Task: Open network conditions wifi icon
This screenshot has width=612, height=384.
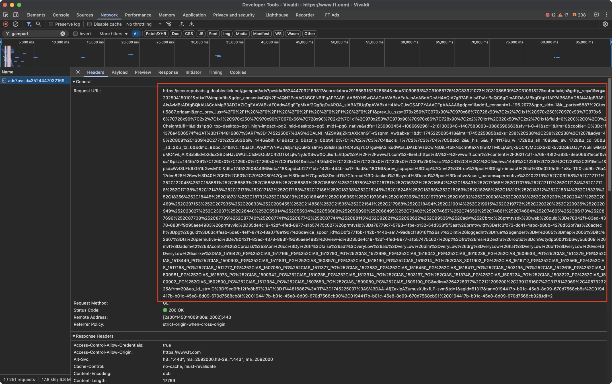Action: coord(169,24)
